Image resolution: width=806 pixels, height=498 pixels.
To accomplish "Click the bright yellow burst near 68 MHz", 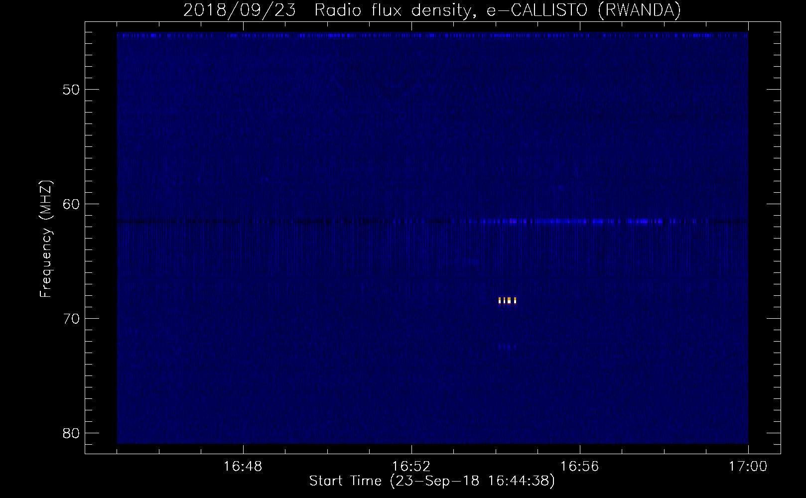I will pos(507,300).
